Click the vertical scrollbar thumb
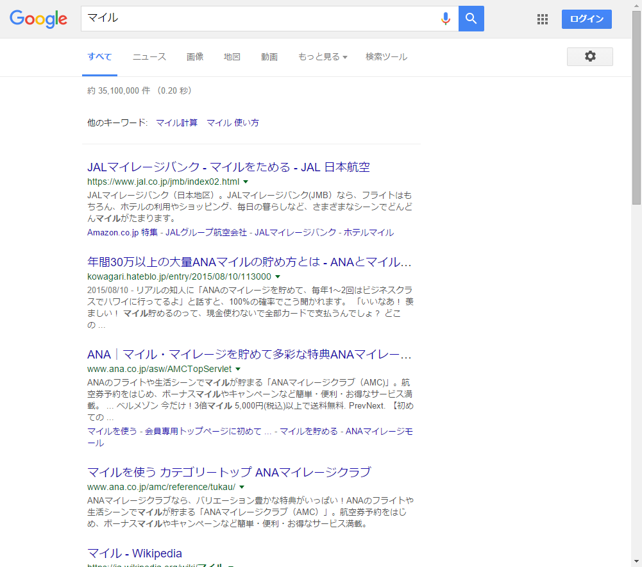Screen dimensions: 642x567 pos(636,107)
